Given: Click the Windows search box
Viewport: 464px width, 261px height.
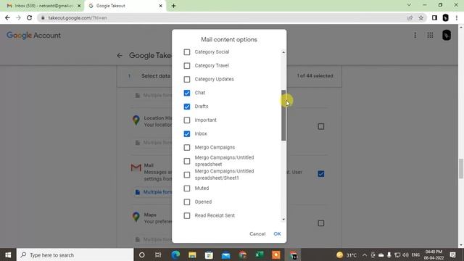Looking at the screenshot, I should point(75,254).
